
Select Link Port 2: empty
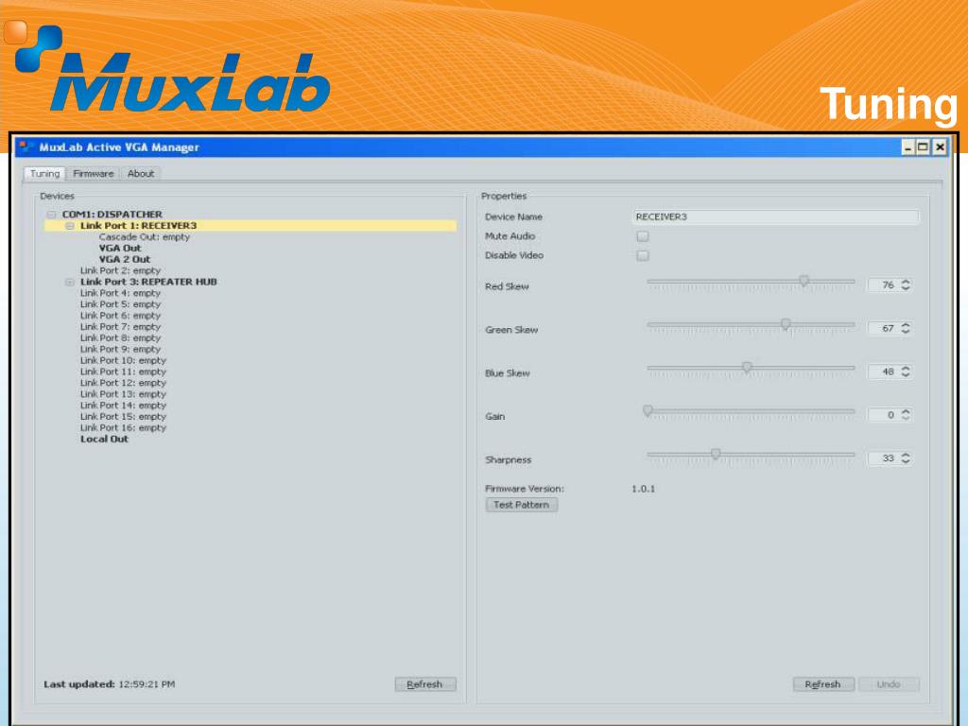(120, 270)
